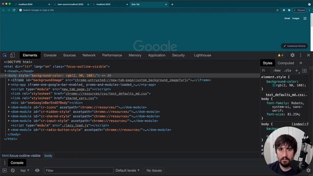Open the Default levels dropdown

pyautogui.click(x=127, y=171)
